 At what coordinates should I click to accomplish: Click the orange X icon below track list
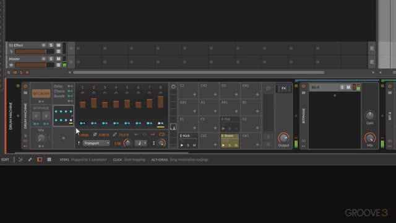[27, 72]
